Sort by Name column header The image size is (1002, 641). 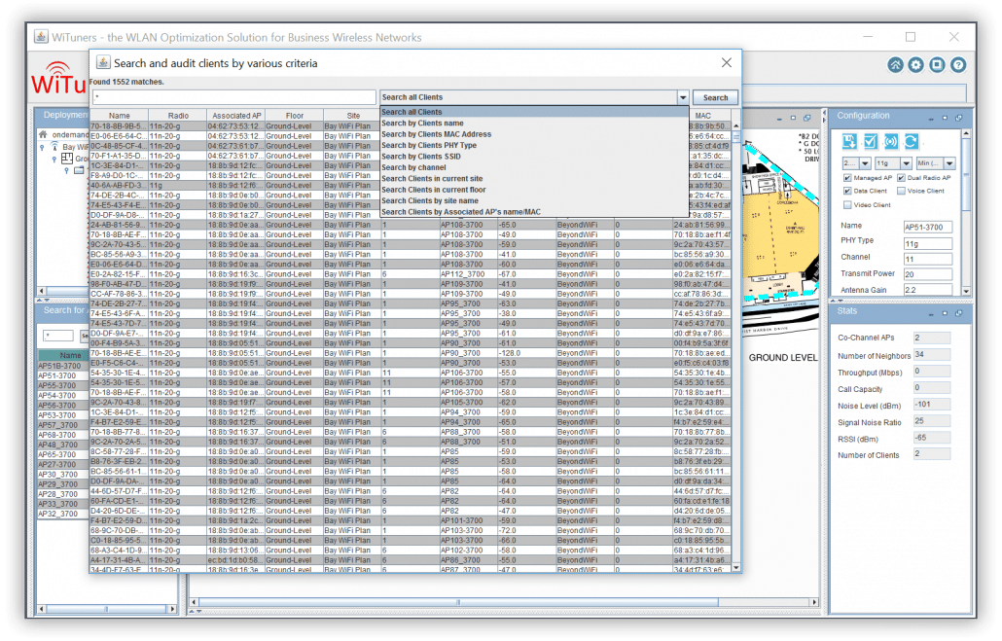click(119, 116)
